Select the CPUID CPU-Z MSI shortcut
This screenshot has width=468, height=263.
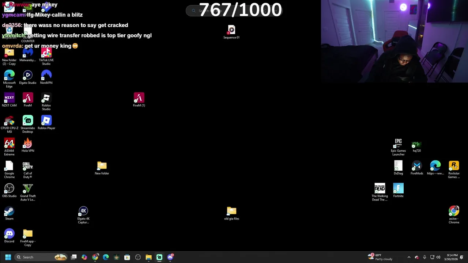click(x=9, y=125)
